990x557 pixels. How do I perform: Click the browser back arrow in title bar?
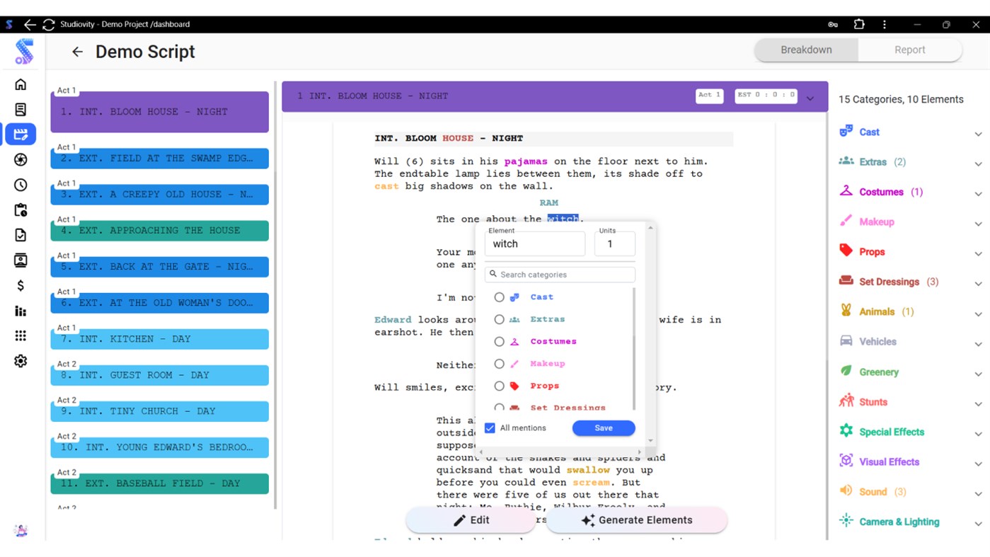(x=30, y=24)
